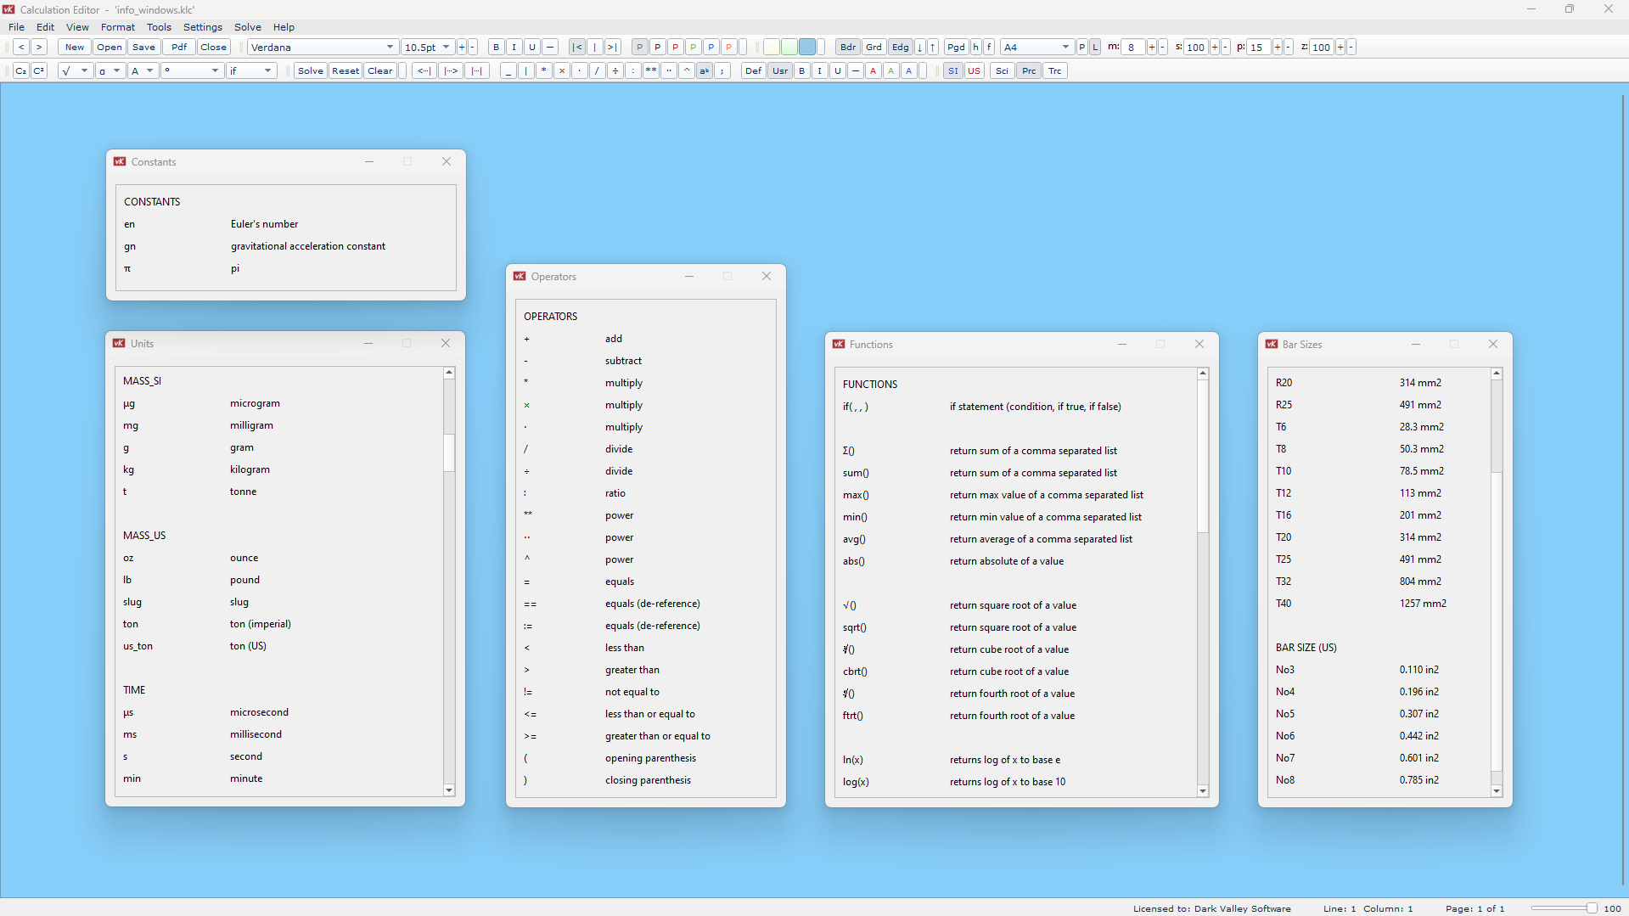Select landscape orientation L button
The width and height of the screenshot is (1629, 916).
click(x=1096, y=48)
